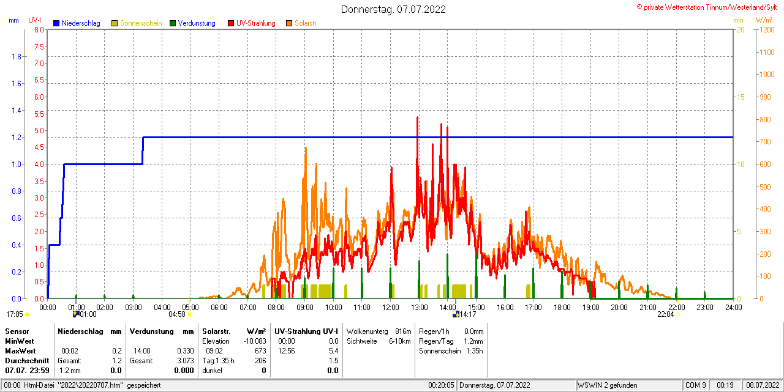Click the Sonnenschein 1:35h reading

[451, 351]
